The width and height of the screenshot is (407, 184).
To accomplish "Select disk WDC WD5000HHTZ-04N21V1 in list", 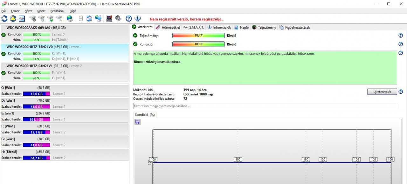I will click(65, 72).
